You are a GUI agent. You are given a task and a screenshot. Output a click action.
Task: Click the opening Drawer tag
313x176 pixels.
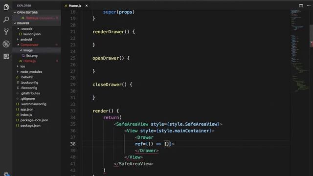[x=144, y=137]
